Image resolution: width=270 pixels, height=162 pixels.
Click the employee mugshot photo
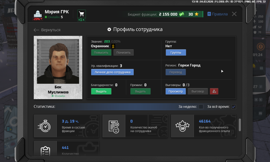pyautogui.click(x=58, y=61)
